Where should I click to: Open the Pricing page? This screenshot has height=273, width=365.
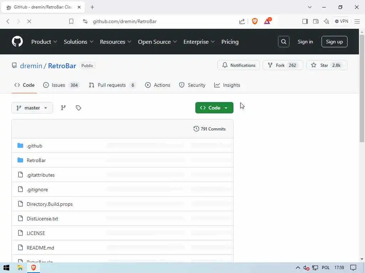click(230, 42)
